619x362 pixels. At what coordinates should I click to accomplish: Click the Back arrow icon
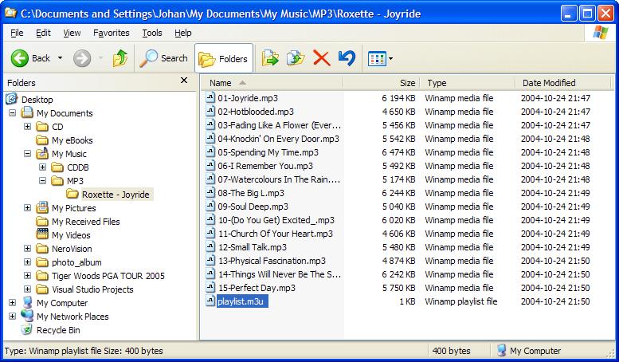point(19,58)
